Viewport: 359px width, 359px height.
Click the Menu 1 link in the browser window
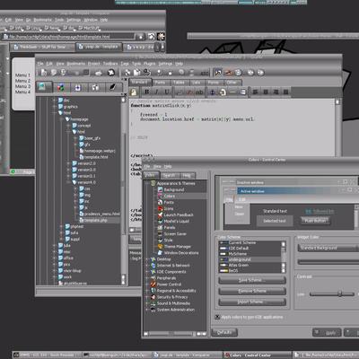click(x=22, y=75)
